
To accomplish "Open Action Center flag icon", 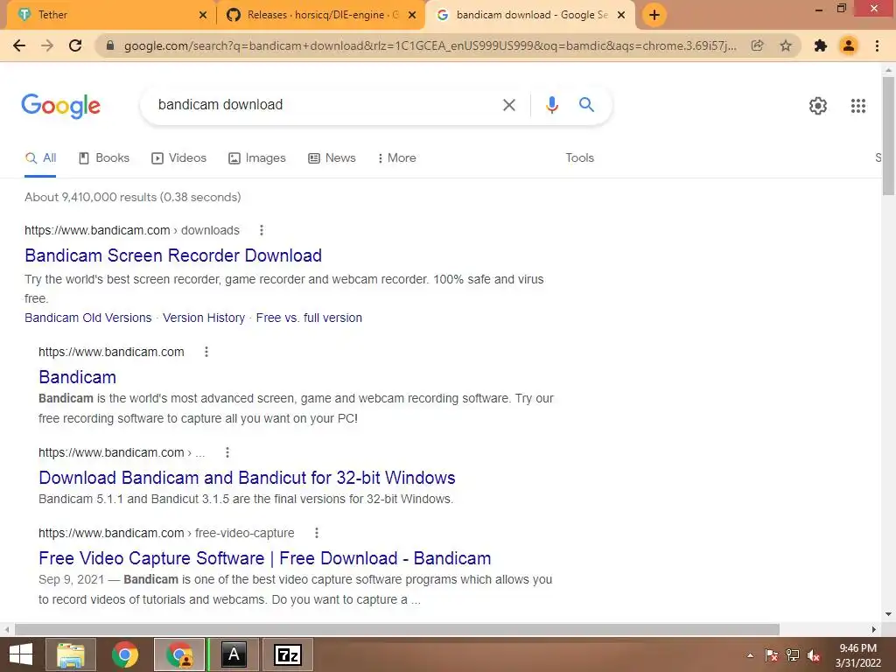I will pyautogui.click(x=772, y=655).
